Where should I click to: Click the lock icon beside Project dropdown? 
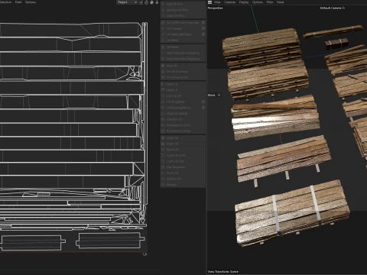146,2
